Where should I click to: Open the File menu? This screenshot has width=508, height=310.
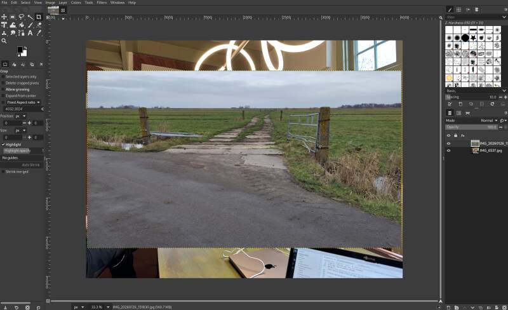coord(4,3)
